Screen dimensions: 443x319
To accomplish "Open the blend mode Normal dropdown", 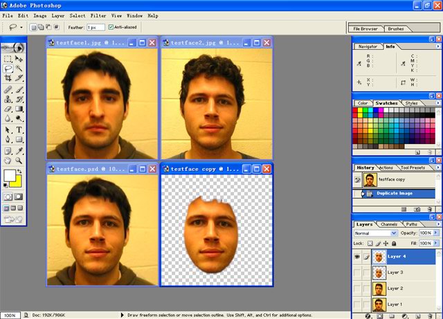I will [x=394, y=234].
